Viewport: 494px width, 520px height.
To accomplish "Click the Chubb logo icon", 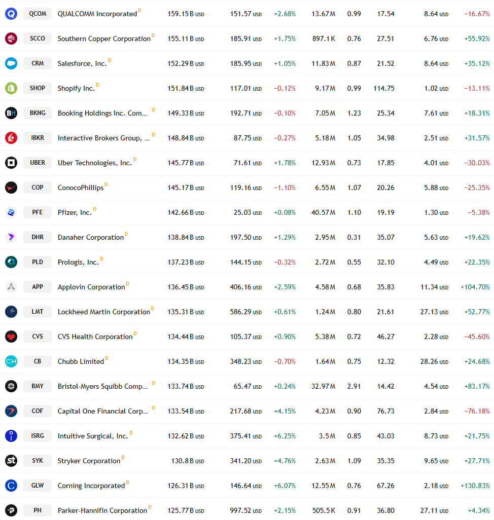I will coord(11,361).
